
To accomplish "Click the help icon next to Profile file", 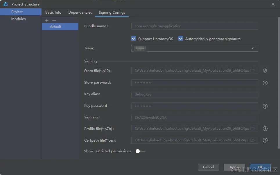I will tap(265, 129).
